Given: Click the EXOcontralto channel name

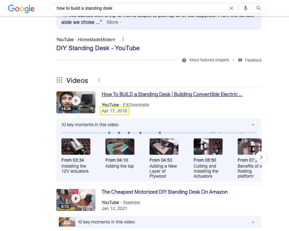Looking at the screenshot, I should [136, 105].
